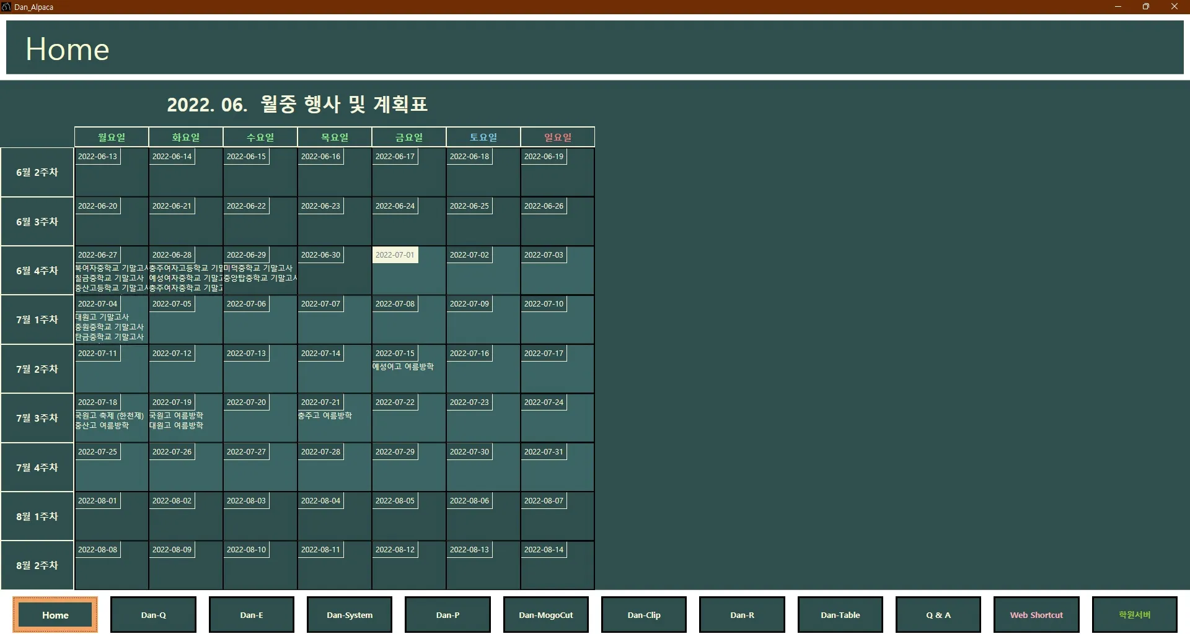Open Dan-Table
This screenshot has height=639, width=1190.
coord(840,615)
